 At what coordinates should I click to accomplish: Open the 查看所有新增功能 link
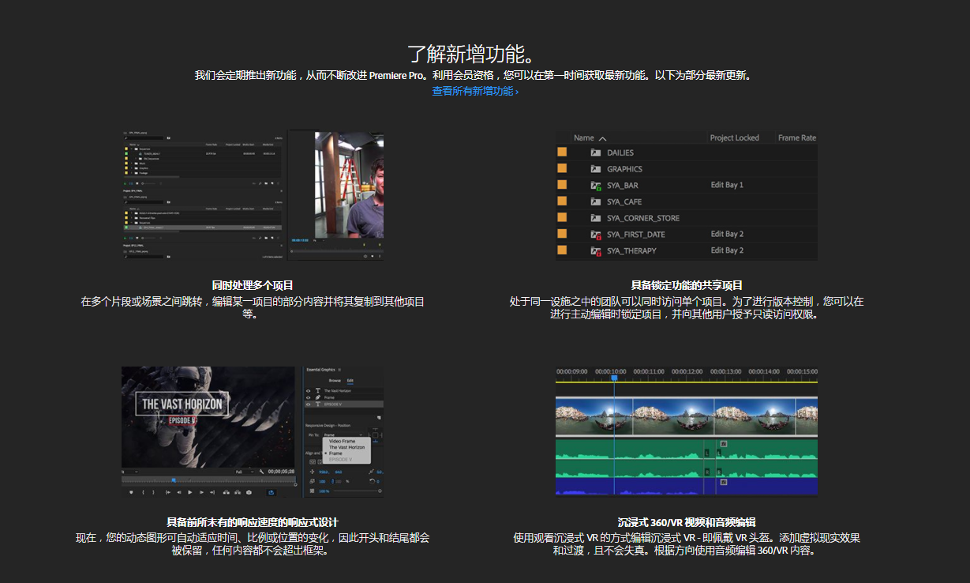pos(474,91)
